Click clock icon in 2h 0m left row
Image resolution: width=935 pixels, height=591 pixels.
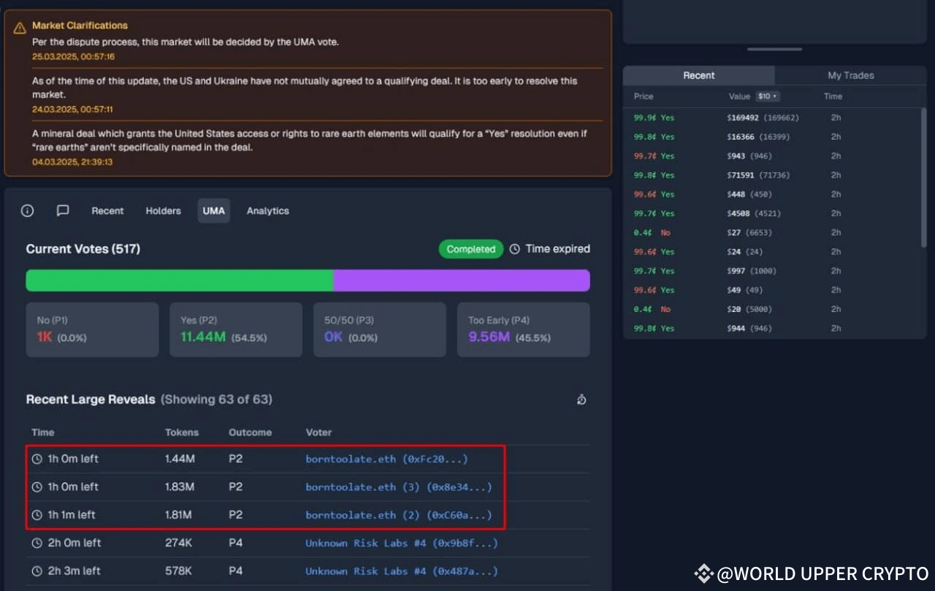pos(37,543)
